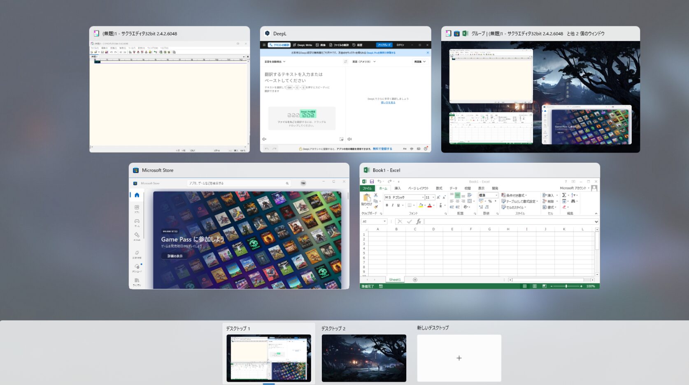Click the Home icon in Microsoft Store sidebar
This screenshot has height=385, width=689.
click(x=137, y=195)
